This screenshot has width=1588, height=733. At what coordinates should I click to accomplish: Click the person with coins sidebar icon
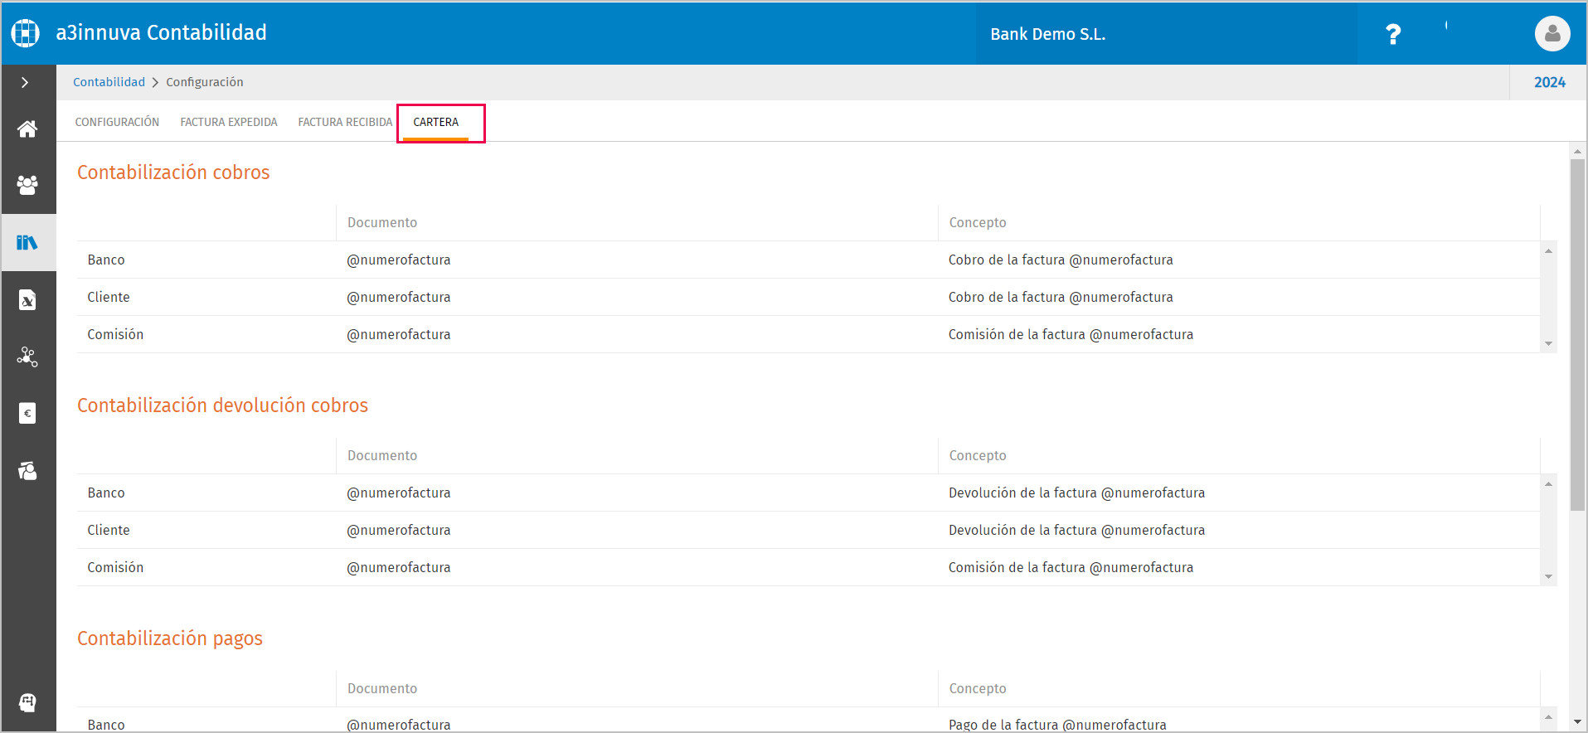27,470
